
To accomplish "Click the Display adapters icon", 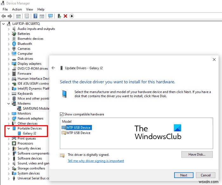I will click(14, 64).
